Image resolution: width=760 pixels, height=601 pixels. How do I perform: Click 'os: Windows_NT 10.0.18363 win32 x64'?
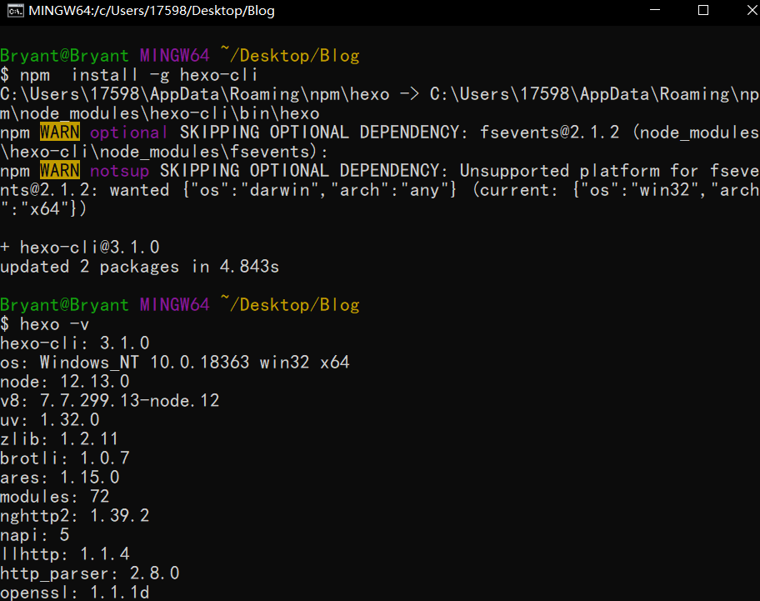coord(175,363)
